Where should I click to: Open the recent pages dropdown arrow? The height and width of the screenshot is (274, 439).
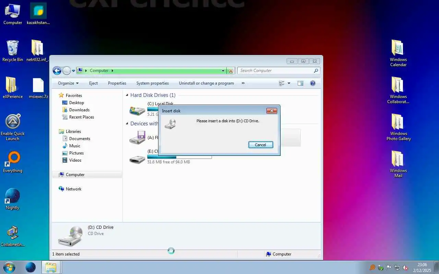(73, 71)
